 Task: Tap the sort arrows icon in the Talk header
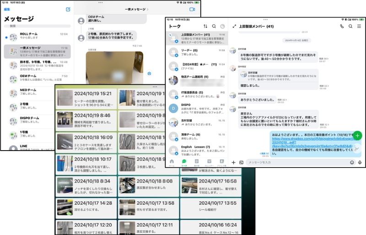[x=205, y=26]
